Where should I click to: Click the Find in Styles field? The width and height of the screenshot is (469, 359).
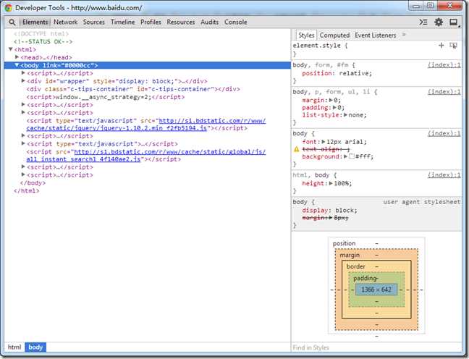coord(376,347)
